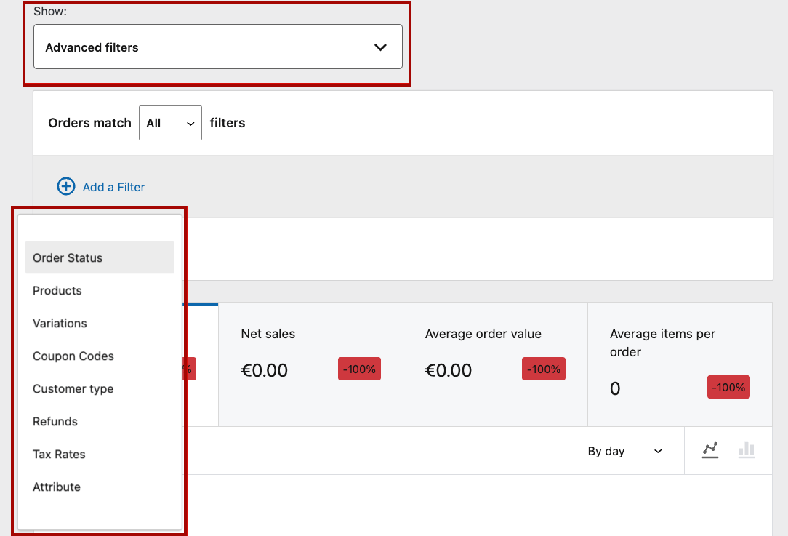Select Order Status from filter menu
Image resolution: width=788 pixels, height=536 pixels.
100,257
